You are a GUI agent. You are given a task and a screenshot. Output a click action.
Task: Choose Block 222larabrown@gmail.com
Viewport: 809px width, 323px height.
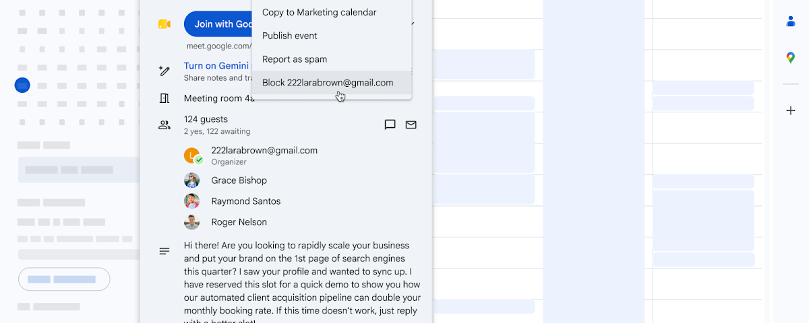coord(331,83)
